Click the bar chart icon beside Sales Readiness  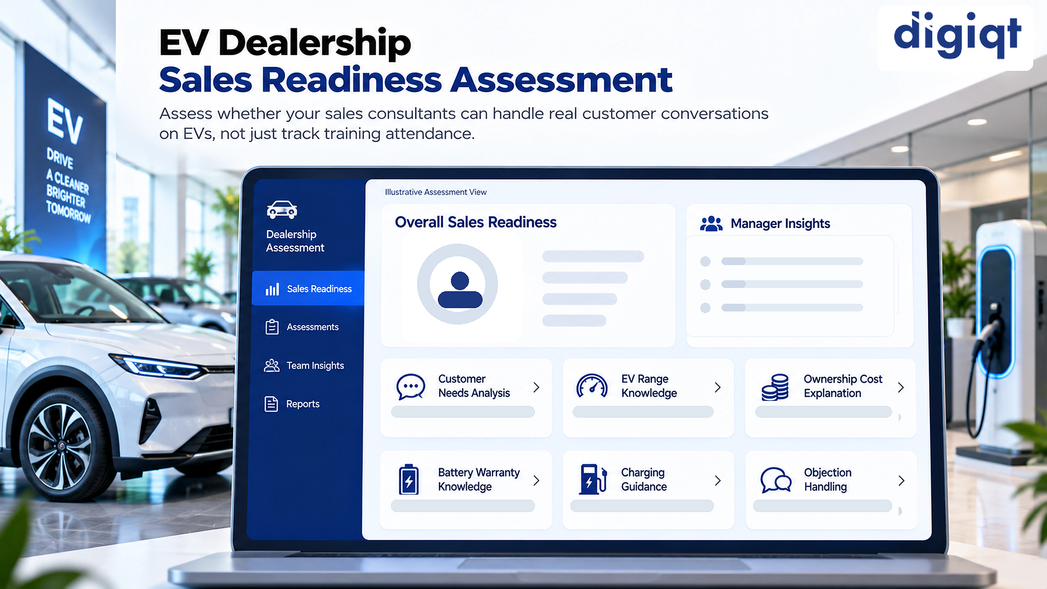point(272,289)
